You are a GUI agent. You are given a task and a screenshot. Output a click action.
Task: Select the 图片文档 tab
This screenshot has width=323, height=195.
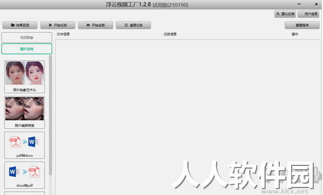(27, 49)
